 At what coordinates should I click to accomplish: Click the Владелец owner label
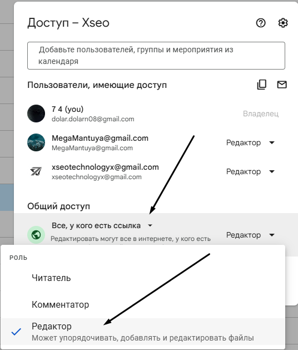click(261, 114)
